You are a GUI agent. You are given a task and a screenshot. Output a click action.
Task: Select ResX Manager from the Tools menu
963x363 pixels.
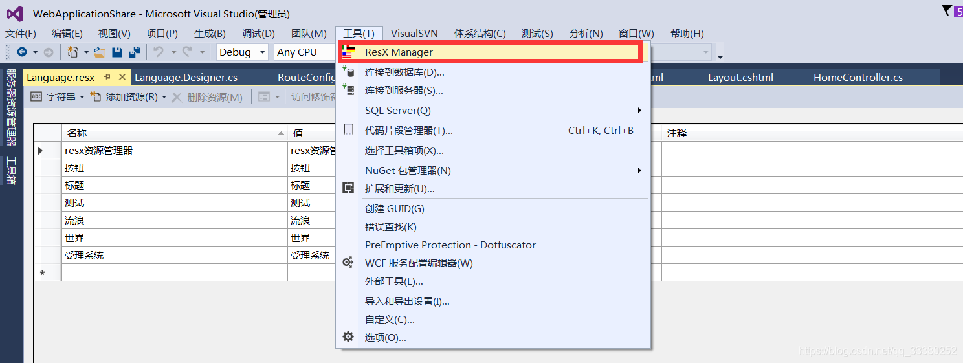click(x=493, y=52)
